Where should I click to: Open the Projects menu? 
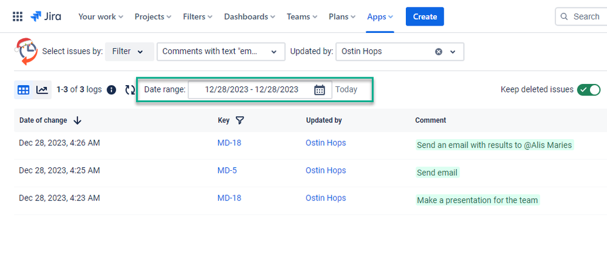pyautogui.click(x=153, y=16)
